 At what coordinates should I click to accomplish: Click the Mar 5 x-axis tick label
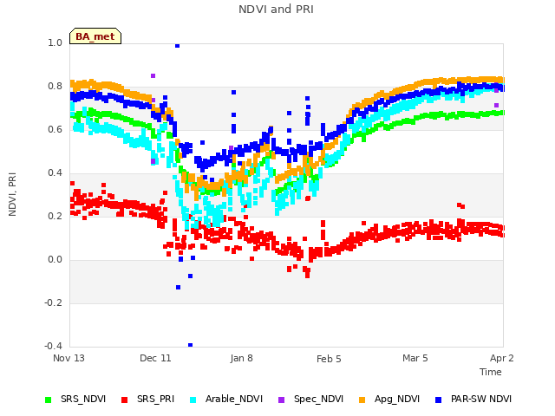click(415, 358)
